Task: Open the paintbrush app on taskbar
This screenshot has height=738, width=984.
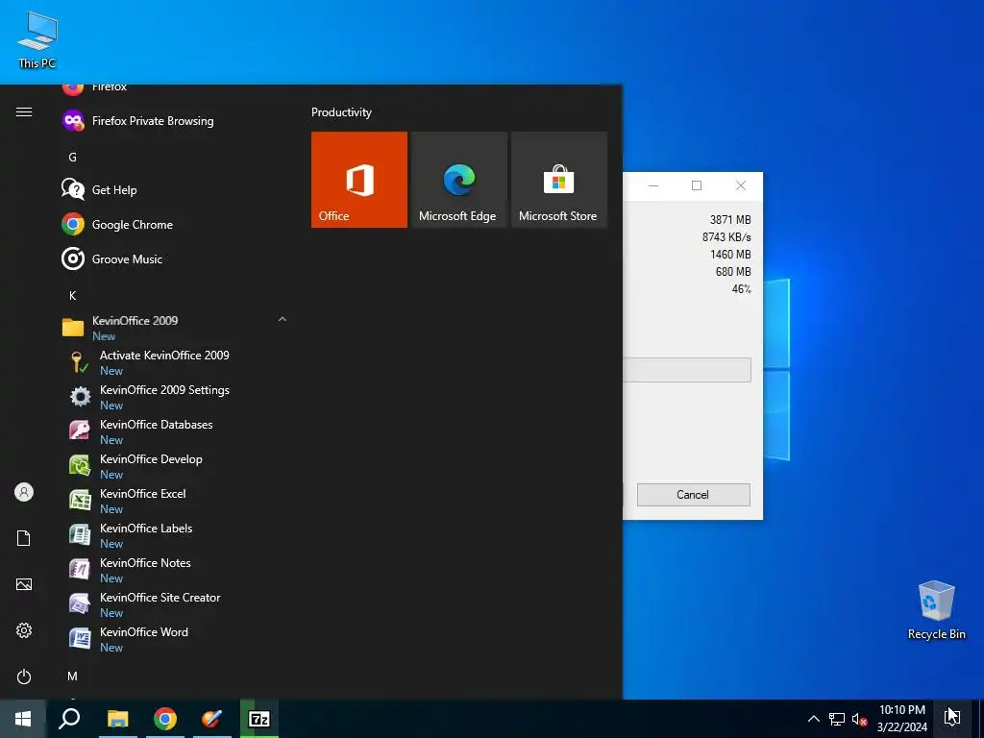Action: click(x=212, y=719)
